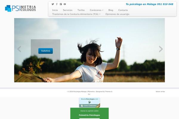Expand Trastornos de la Conducta Alimentaria dropdown
The height and width of the screenshot is (119, 179).
[x=76, y=14]
